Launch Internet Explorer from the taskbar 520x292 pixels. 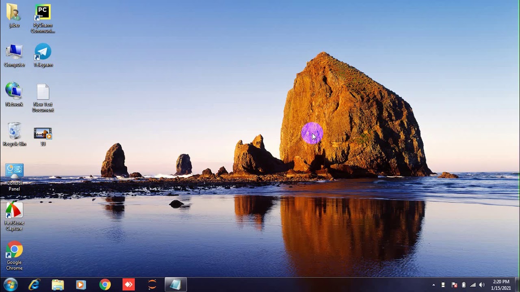[x=34, y=285]
